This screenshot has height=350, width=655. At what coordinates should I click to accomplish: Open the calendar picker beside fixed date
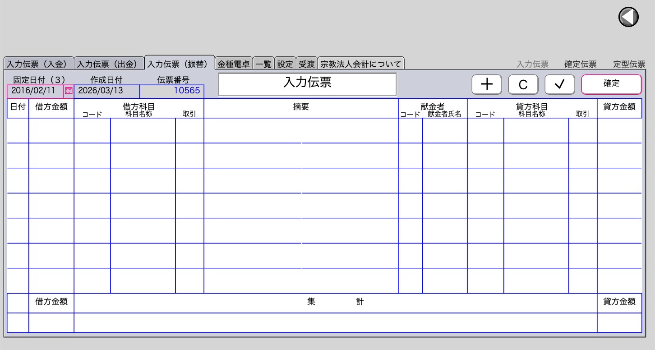click(x=69, y=91)
